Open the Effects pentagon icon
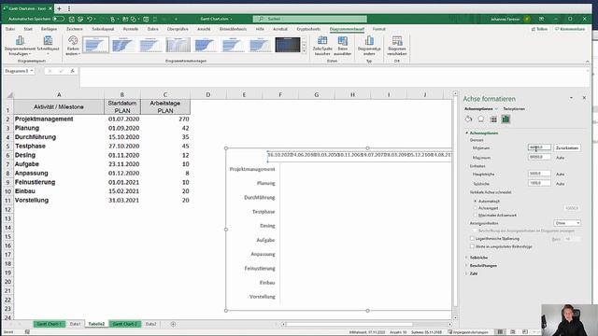The height and width of the screenshot is (336, 598). (481, 119)
